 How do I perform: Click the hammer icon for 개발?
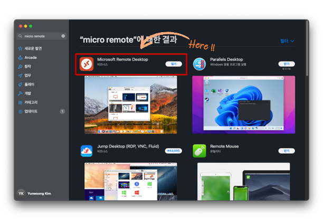coord(20,93)
